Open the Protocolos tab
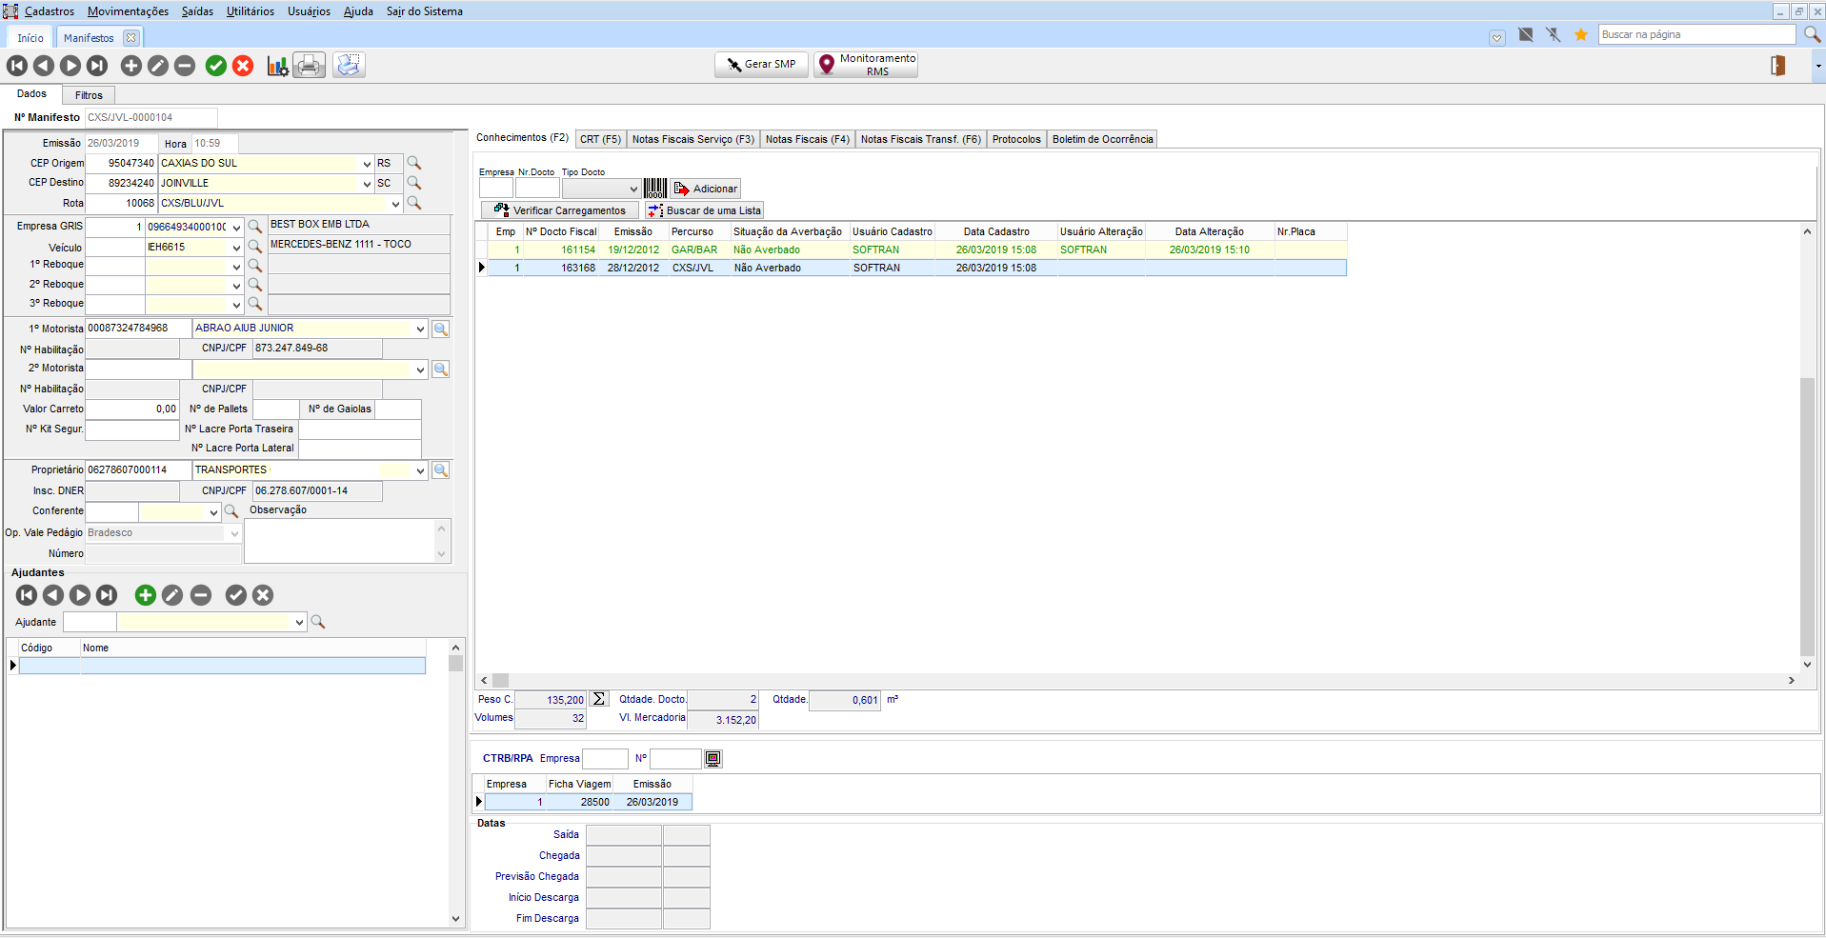Image resolution: width=1826 pixels, height=938 pixels. (1016, 139)
